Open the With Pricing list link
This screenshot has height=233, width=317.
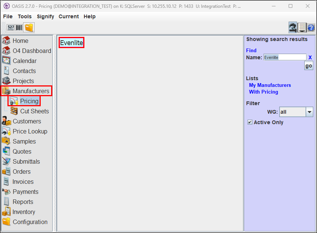tap(264, 92)
